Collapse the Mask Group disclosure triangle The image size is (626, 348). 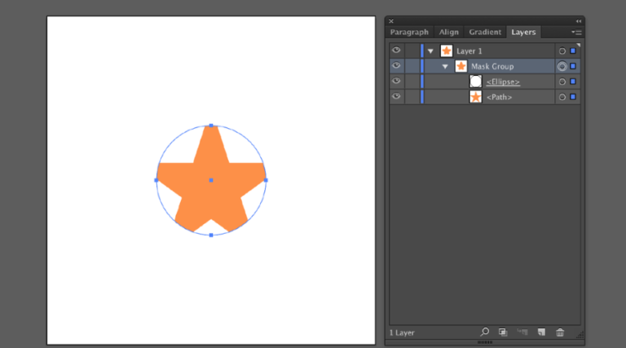pos(445,67)
